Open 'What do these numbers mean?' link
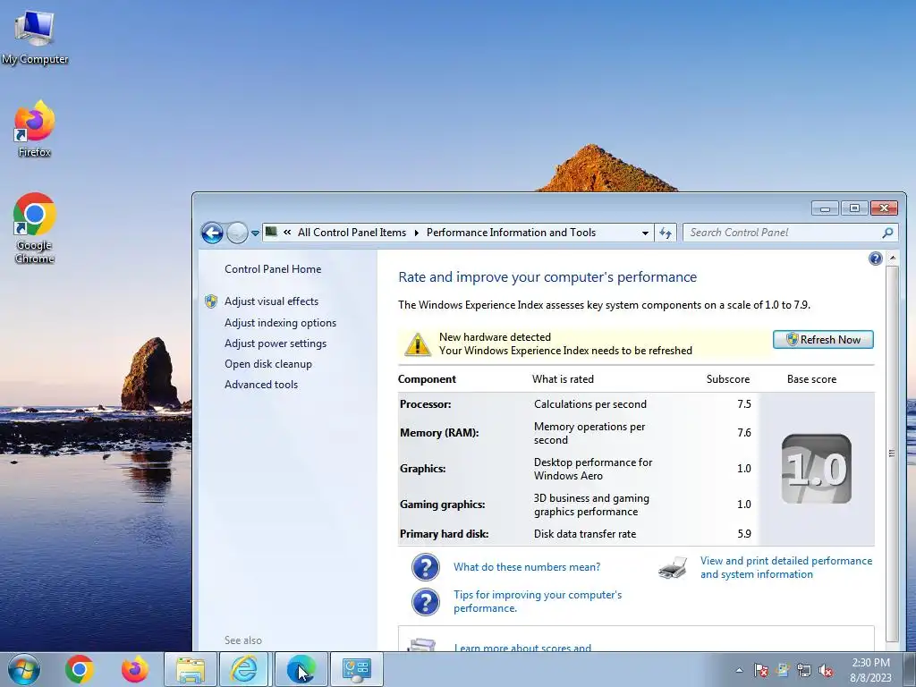Image resolution: width=916 pixels, height=687 pixels. point(527,567)
